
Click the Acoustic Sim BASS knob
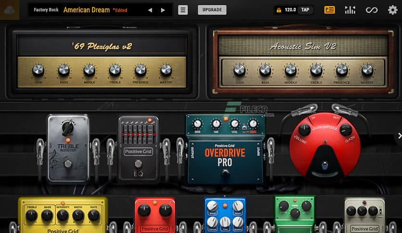point(265,70)
